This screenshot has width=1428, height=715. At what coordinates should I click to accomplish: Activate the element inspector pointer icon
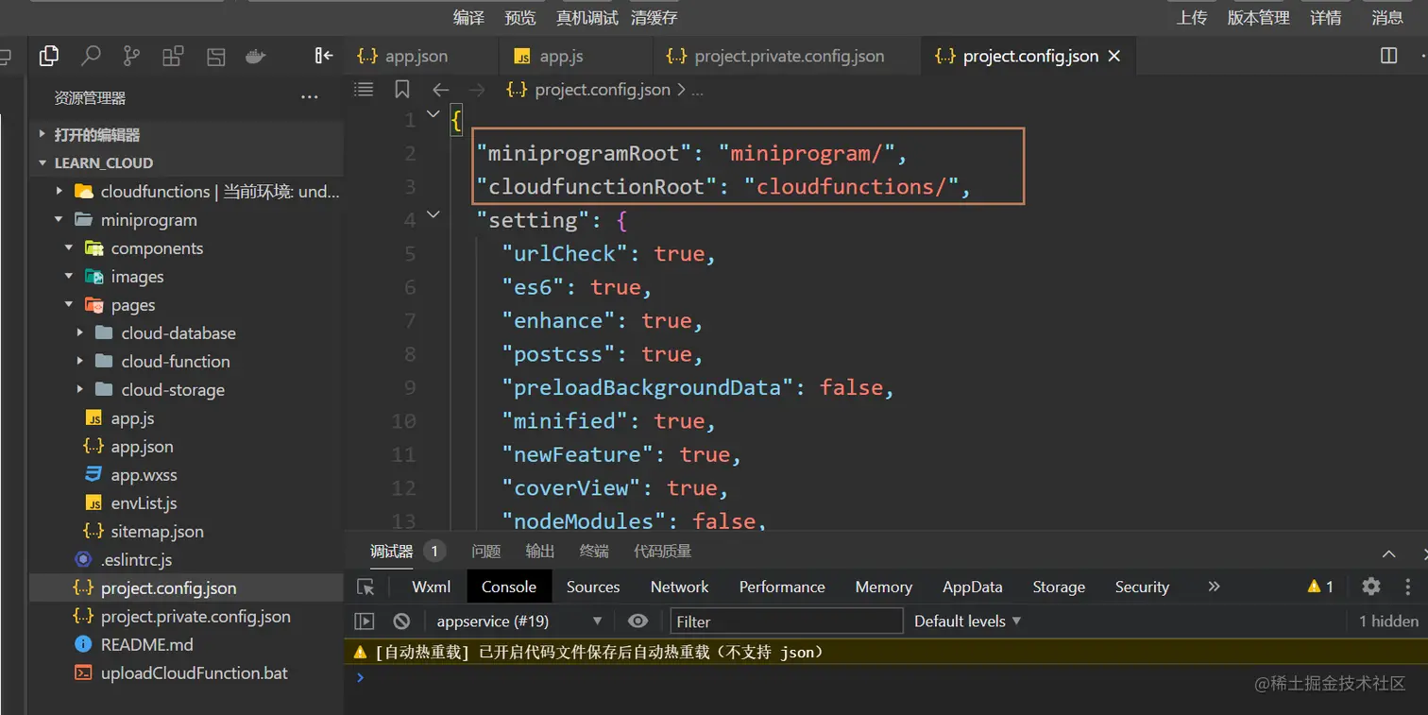click(x=365, y=587)
